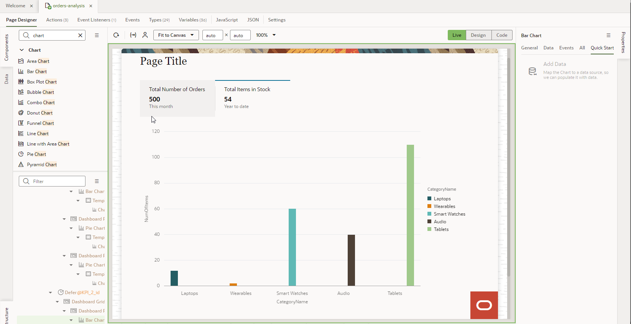Open the Actions tab
Screen dimensions: 631x324
57,20
